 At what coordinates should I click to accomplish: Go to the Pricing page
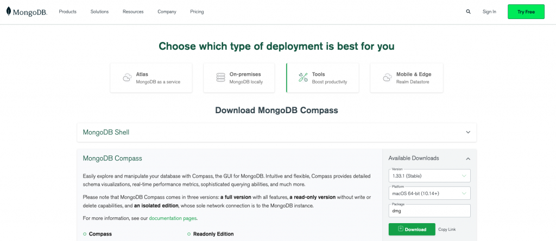coord(197,12)
